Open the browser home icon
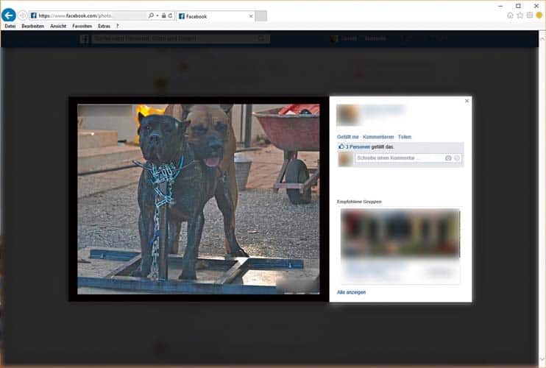The height and width of the screenshot is (368, 546). [511, 15]
